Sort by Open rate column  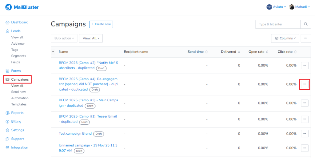pos(267,52)
